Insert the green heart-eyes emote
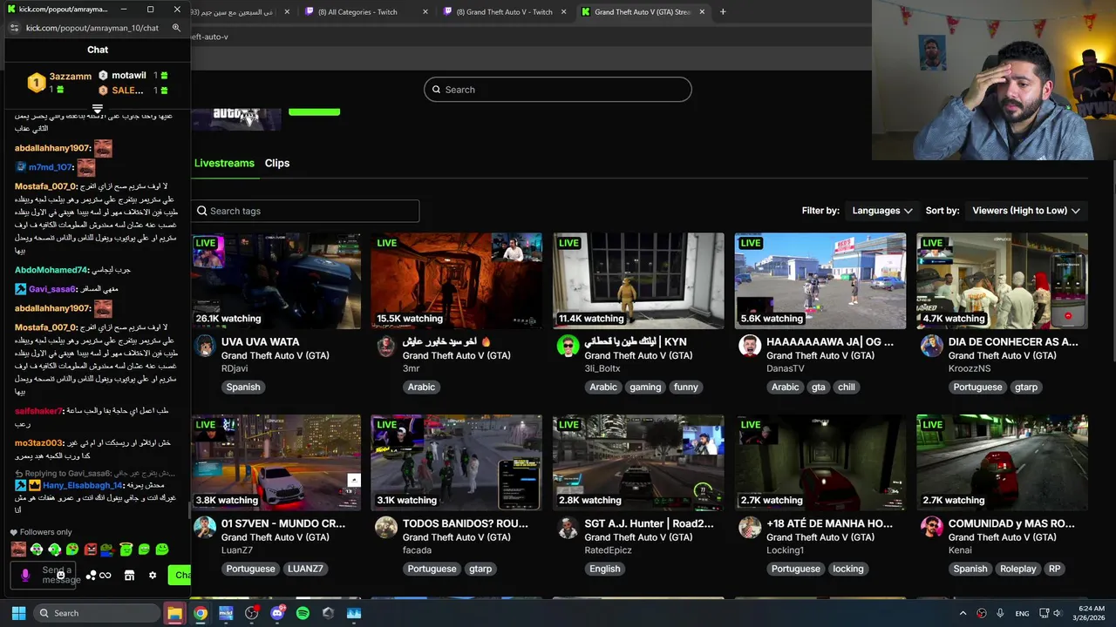The height and width of the screenshot is (627, 1116). pyautogui.click(x=72, y=549)
